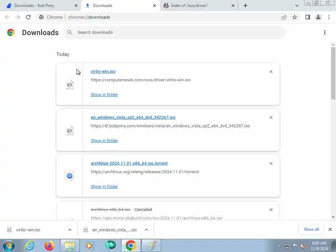Open virtio-win.iso from download shelf
336x252 pixels.
click(x=28, y=230)
